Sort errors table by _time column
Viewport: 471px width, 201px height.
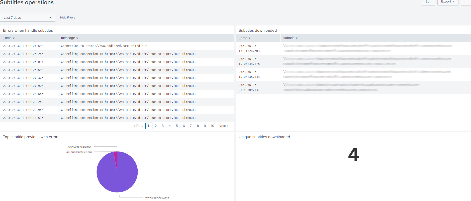click(x=9, y=38)
